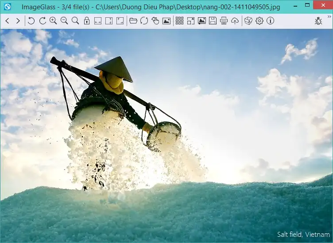This screenshot has height=243, width=333.
Task: Save image with floppy disk icon
Action: (213, 21)
